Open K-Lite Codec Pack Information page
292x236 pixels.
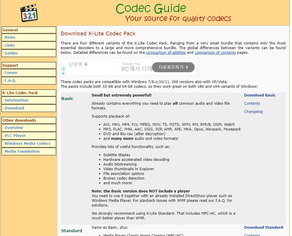point(29,100)
